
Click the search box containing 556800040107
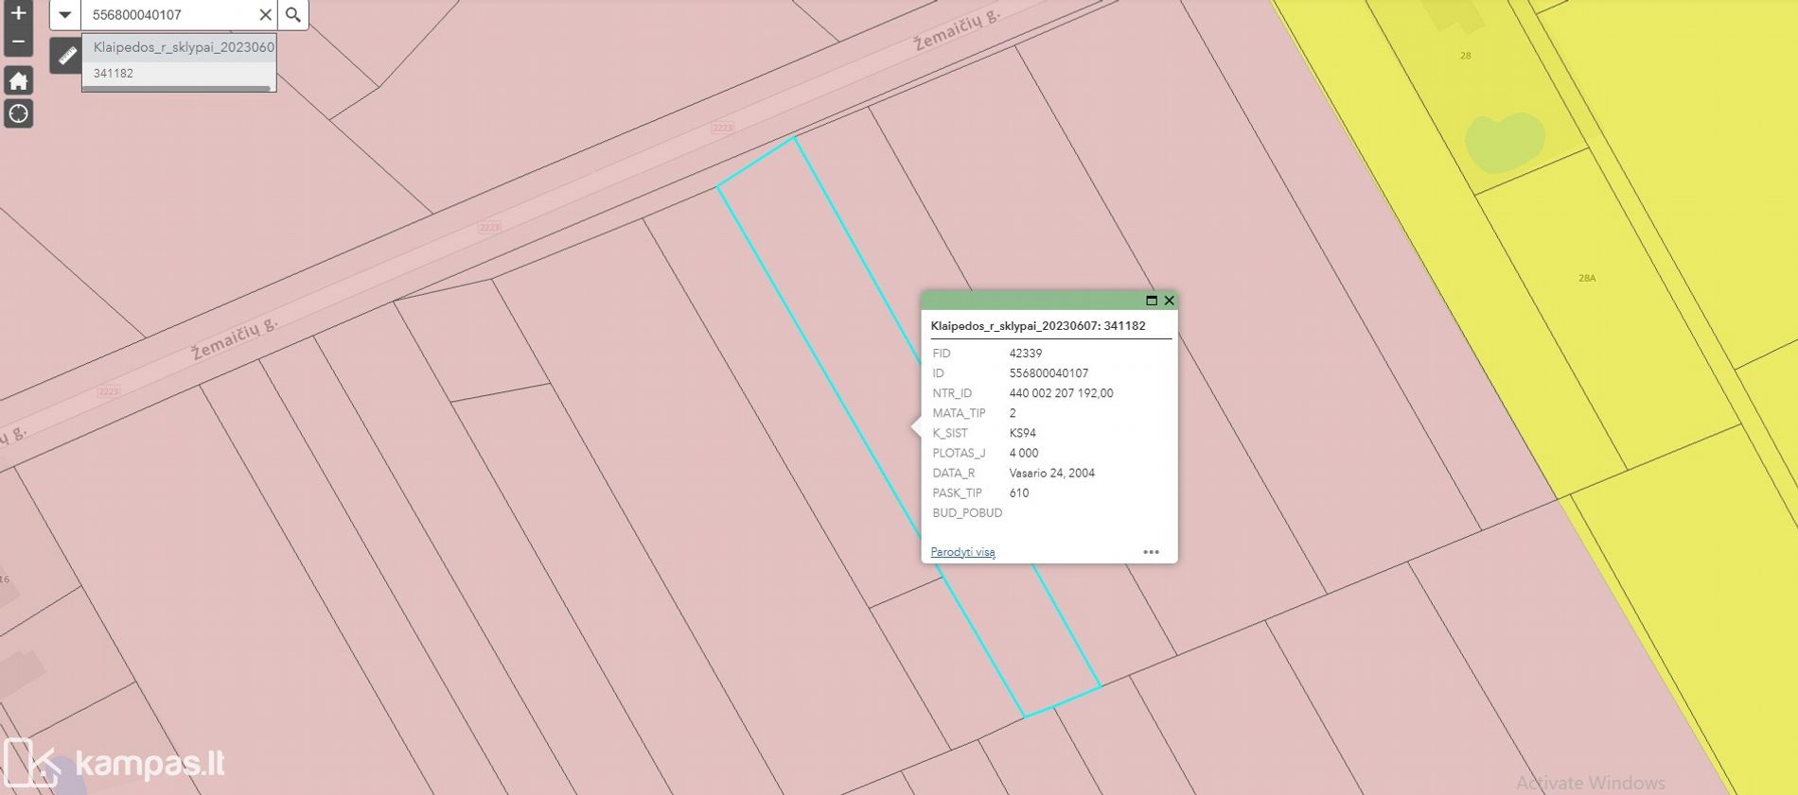coord(170,15)
